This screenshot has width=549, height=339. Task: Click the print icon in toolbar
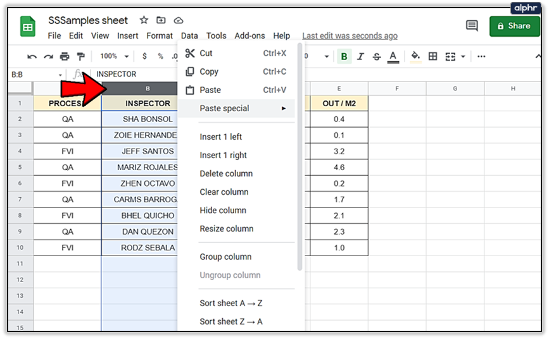coord(65,56)
